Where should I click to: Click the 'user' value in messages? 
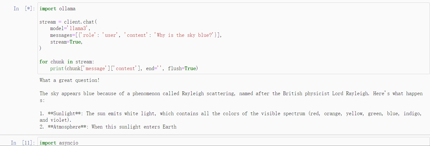110,35
